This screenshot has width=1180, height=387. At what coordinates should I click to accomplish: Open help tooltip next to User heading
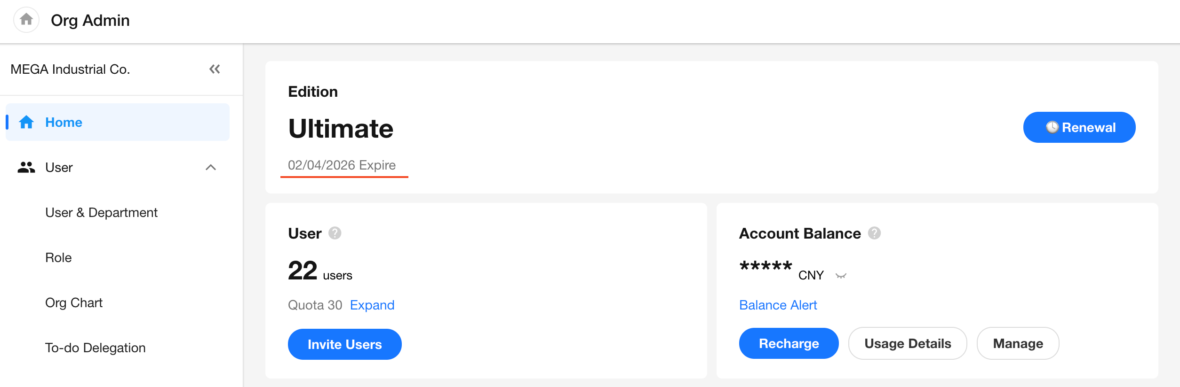[x=335, y=233]
